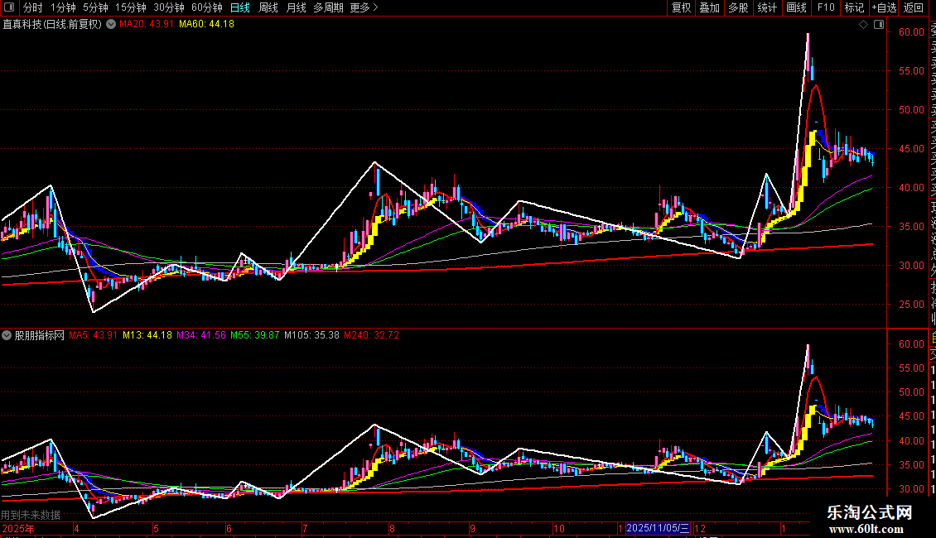Viewport: 936px width, 538px height.
Task: Select the 15分钟 period
Action: tap(130, 7)
